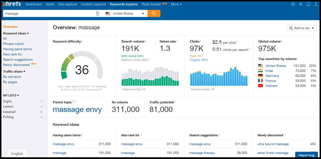Screen dimensions: 321x159
Task: Select Overview in the sidebar
Action: pos(10,27)
